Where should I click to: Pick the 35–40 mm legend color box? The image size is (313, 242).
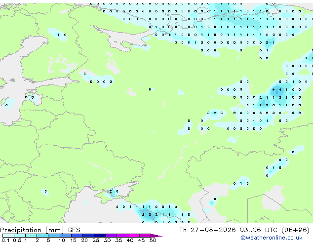coord(122,236)
